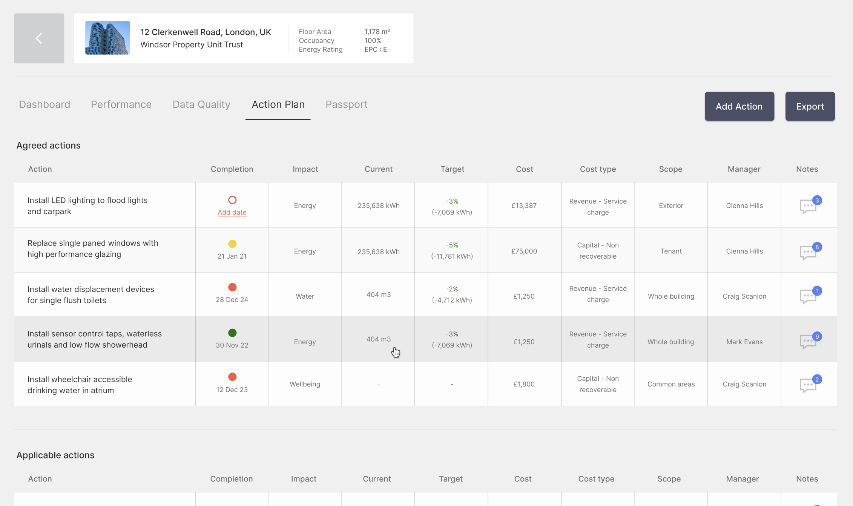The height and width of the screenshot is (506, 853).
Task: Click the Add date link
Action: [x=232, y=212]
